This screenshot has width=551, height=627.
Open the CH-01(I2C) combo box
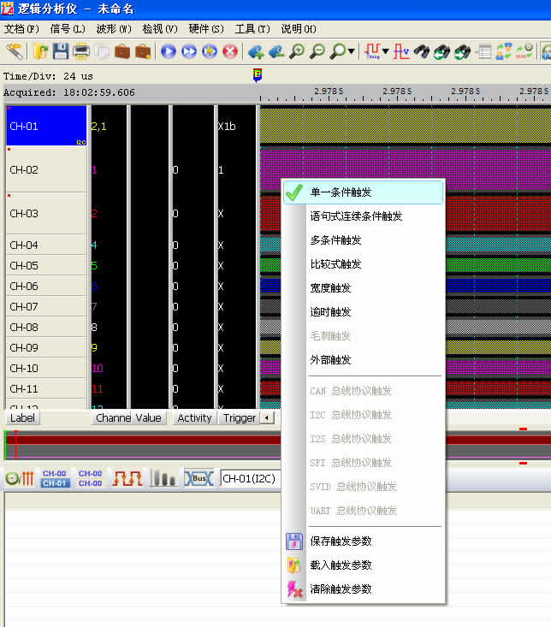251,479
